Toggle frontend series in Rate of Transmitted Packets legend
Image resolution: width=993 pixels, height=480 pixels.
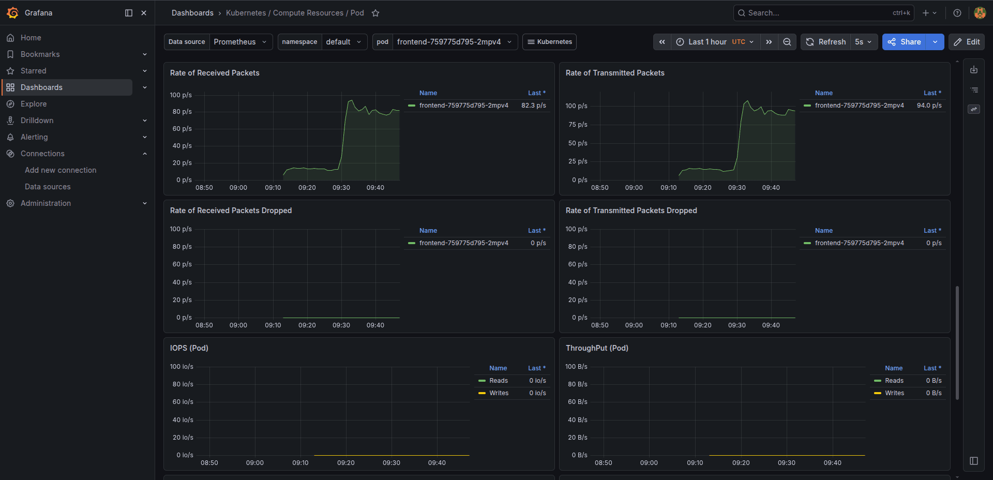tap(859, 106)
